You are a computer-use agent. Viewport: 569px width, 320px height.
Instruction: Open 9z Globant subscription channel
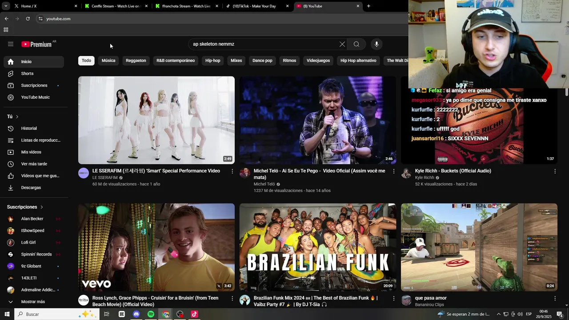(x=34, y=266)
